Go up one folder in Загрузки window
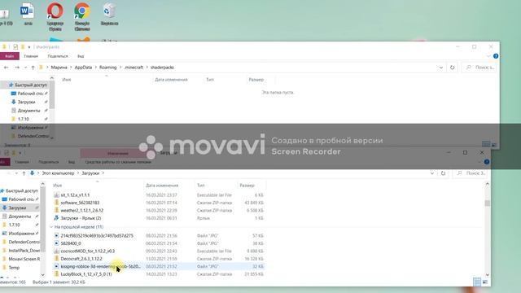The width and height of the screenshot is (521, 293). pyautogui.click(x=24, y=173)
